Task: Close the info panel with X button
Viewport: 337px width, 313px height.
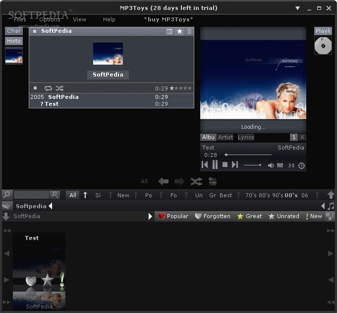Action: [302, 137]
